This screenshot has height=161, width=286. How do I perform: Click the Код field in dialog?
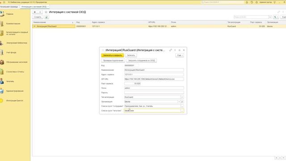131,65
